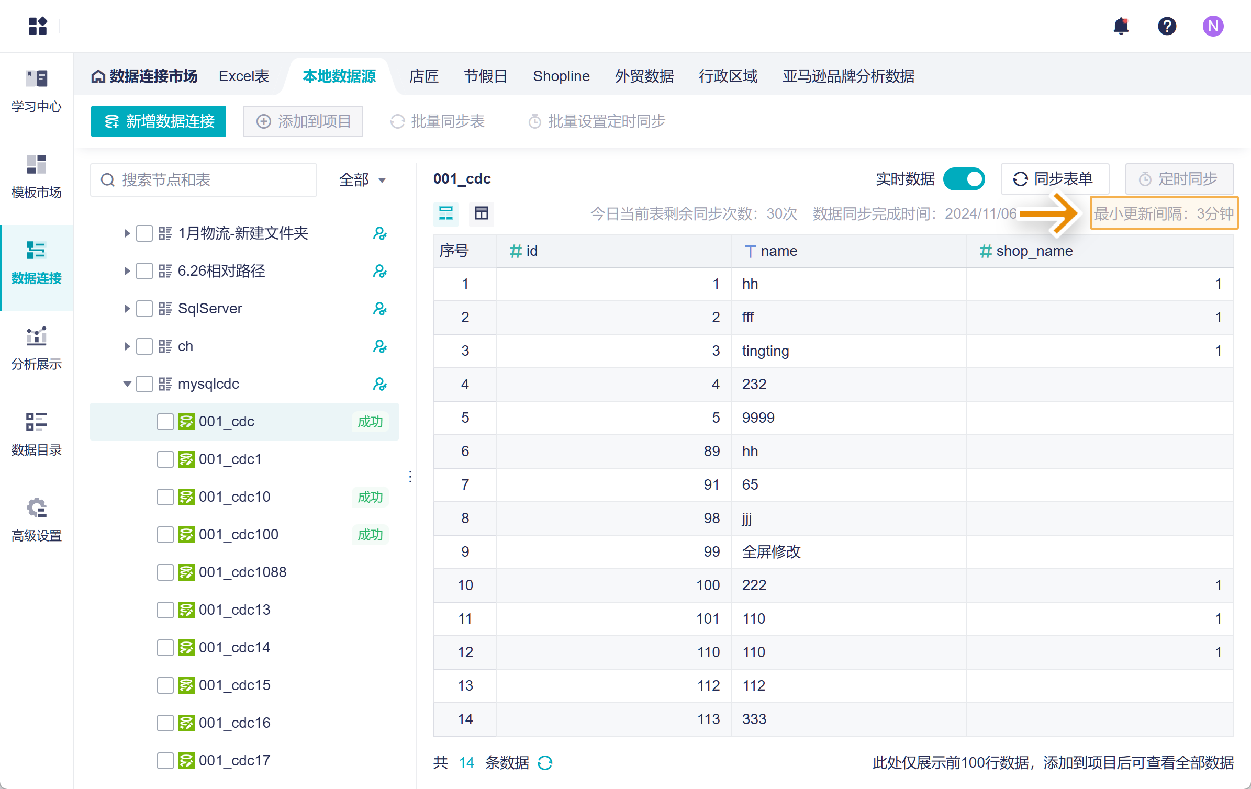The width and height of the screenshot is (1251, 789).
Task: Turn off the 实时数据 switch
Action: [x=964, y=179]
